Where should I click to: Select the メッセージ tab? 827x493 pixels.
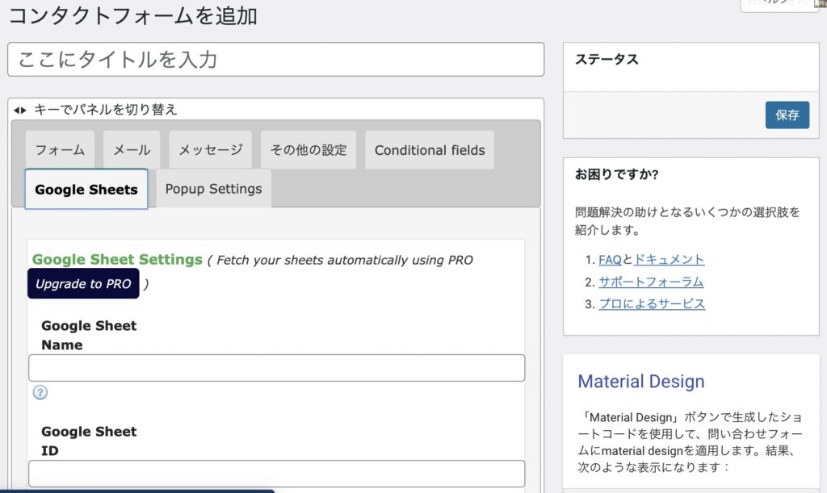(210, 150)
